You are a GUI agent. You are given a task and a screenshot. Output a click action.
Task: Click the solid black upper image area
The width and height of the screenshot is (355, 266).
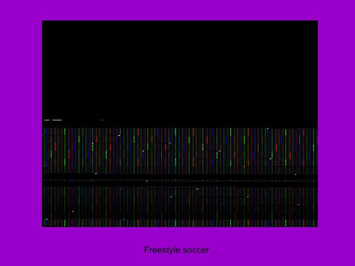click(180, 70)
